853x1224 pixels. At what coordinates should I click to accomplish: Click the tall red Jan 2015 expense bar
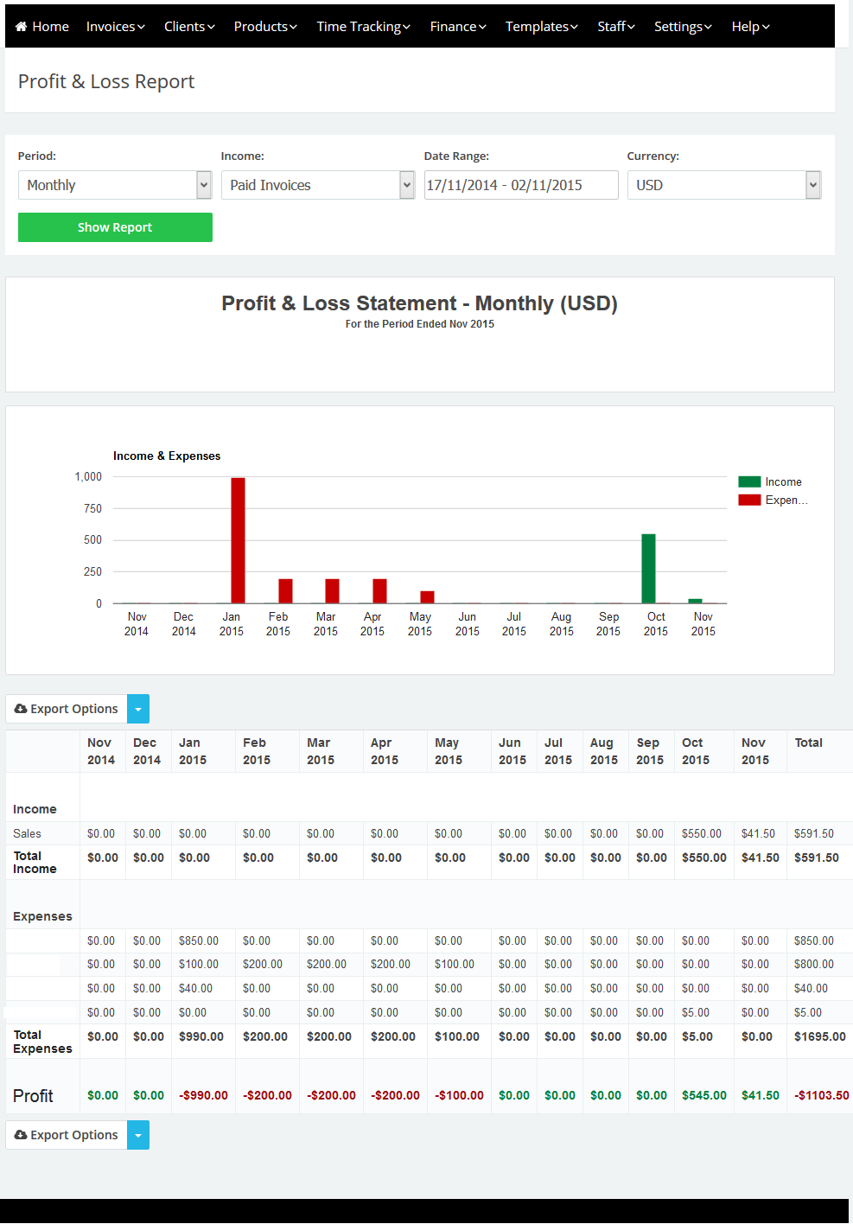pos(238,540)
